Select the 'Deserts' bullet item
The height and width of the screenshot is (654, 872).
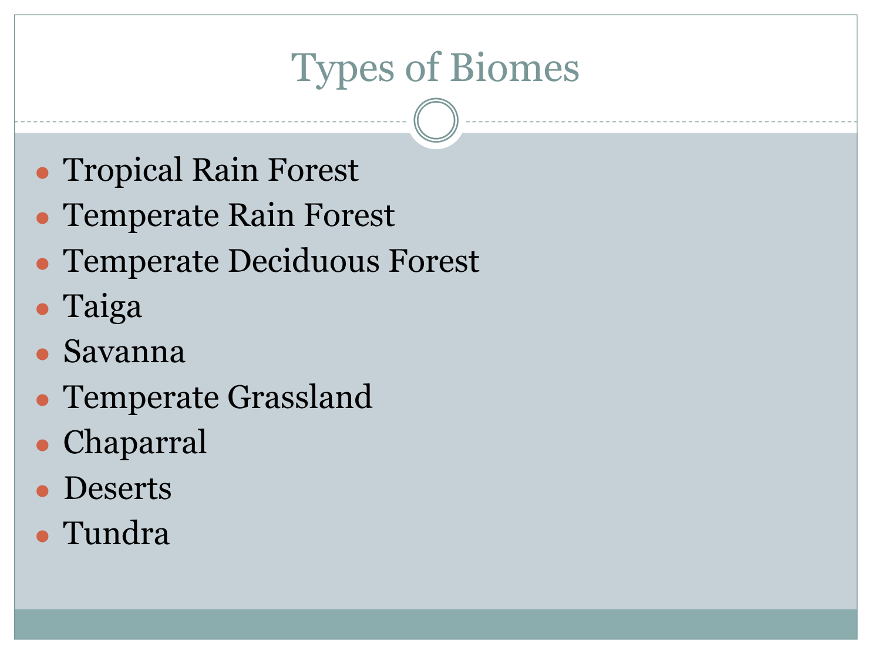(x=117, y=488)
